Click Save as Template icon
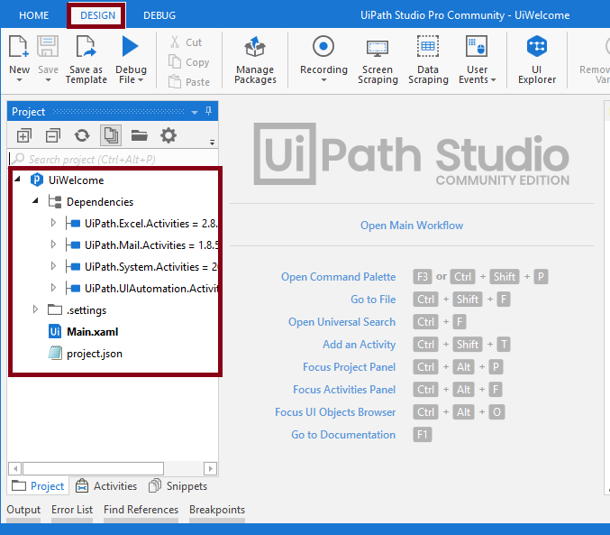 click(86, 47)
